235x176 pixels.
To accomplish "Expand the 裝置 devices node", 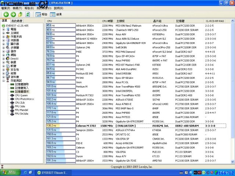I will point(3,62).
